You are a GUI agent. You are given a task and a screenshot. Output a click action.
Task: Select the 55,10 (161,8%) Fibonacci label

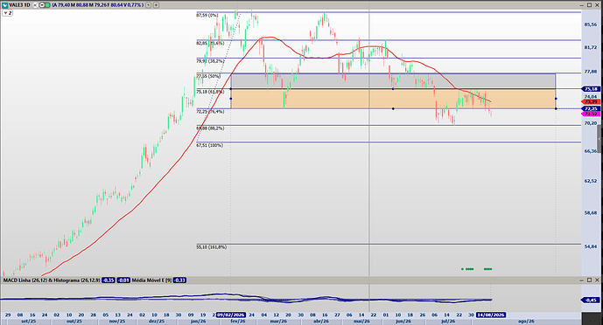pyautogui.click(x=212, y=247)
